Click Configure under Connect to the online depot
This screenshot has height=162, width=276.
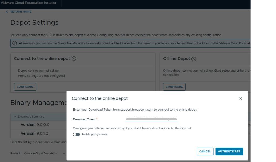[25, 87]
